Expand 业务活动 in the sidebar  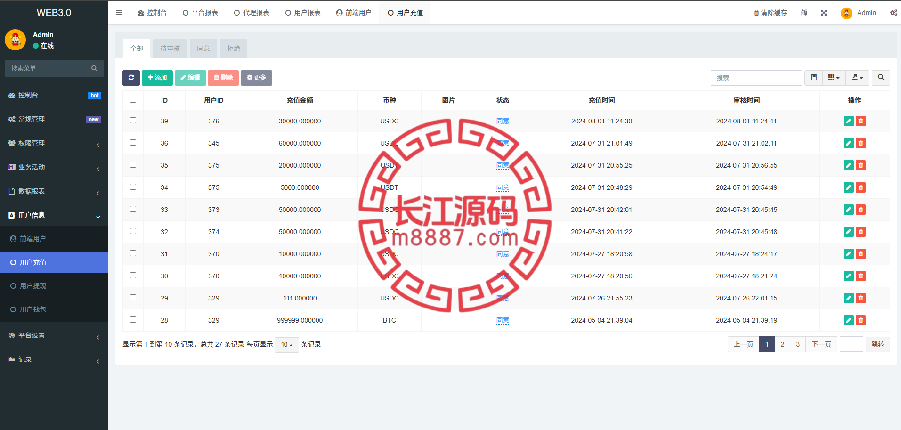pyautogui.click(x=54, y=167)
